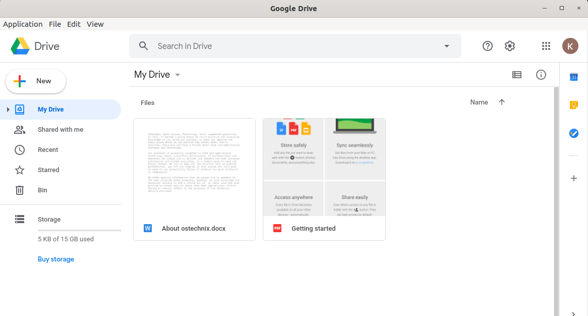
Task: Show details info icon
Action: pyautogui.click(x=541, y=75)
